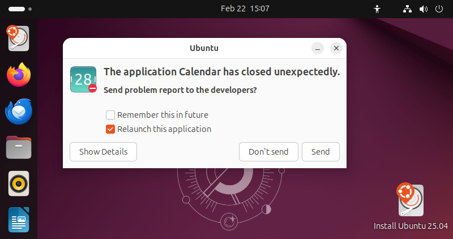
Task: Click the network status icon
Action: [x=407, y=9]
